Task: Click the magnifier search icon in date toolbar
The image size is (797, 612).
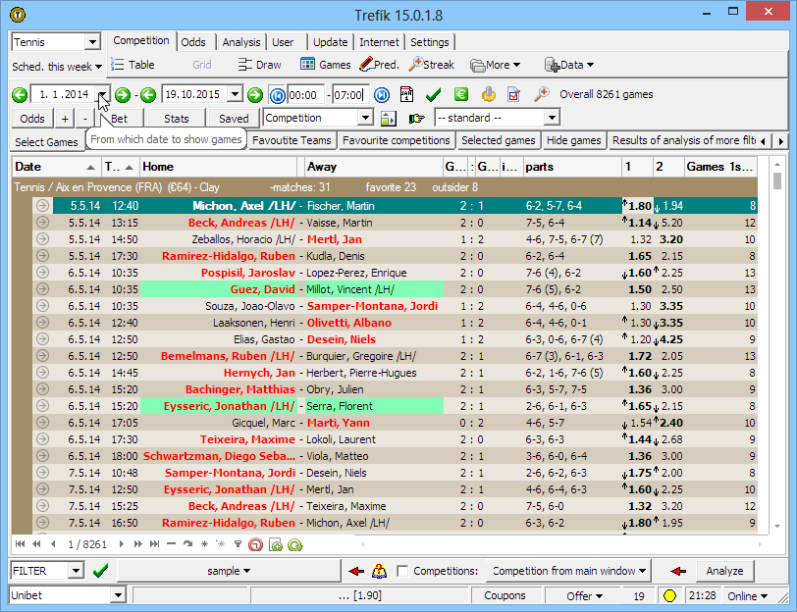Action: 541,95
